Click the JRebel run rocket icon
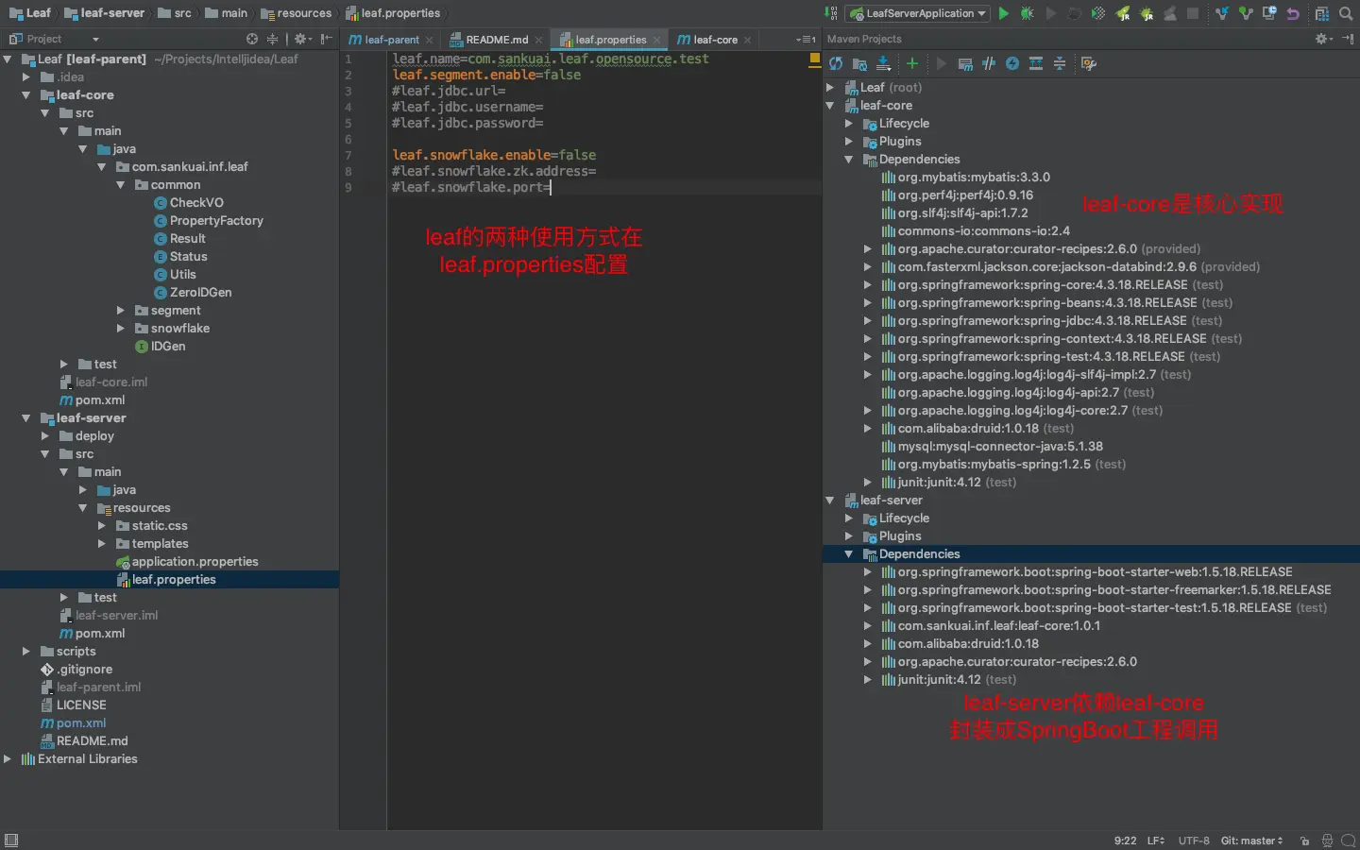This screenshot has width=1360, height=850. (x=1123, y=13)
